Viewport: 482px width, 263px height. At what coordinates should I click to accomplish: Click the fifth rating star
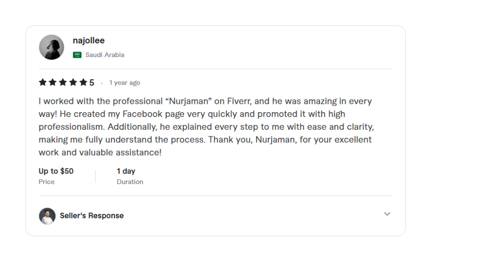[x=83, y=82]
